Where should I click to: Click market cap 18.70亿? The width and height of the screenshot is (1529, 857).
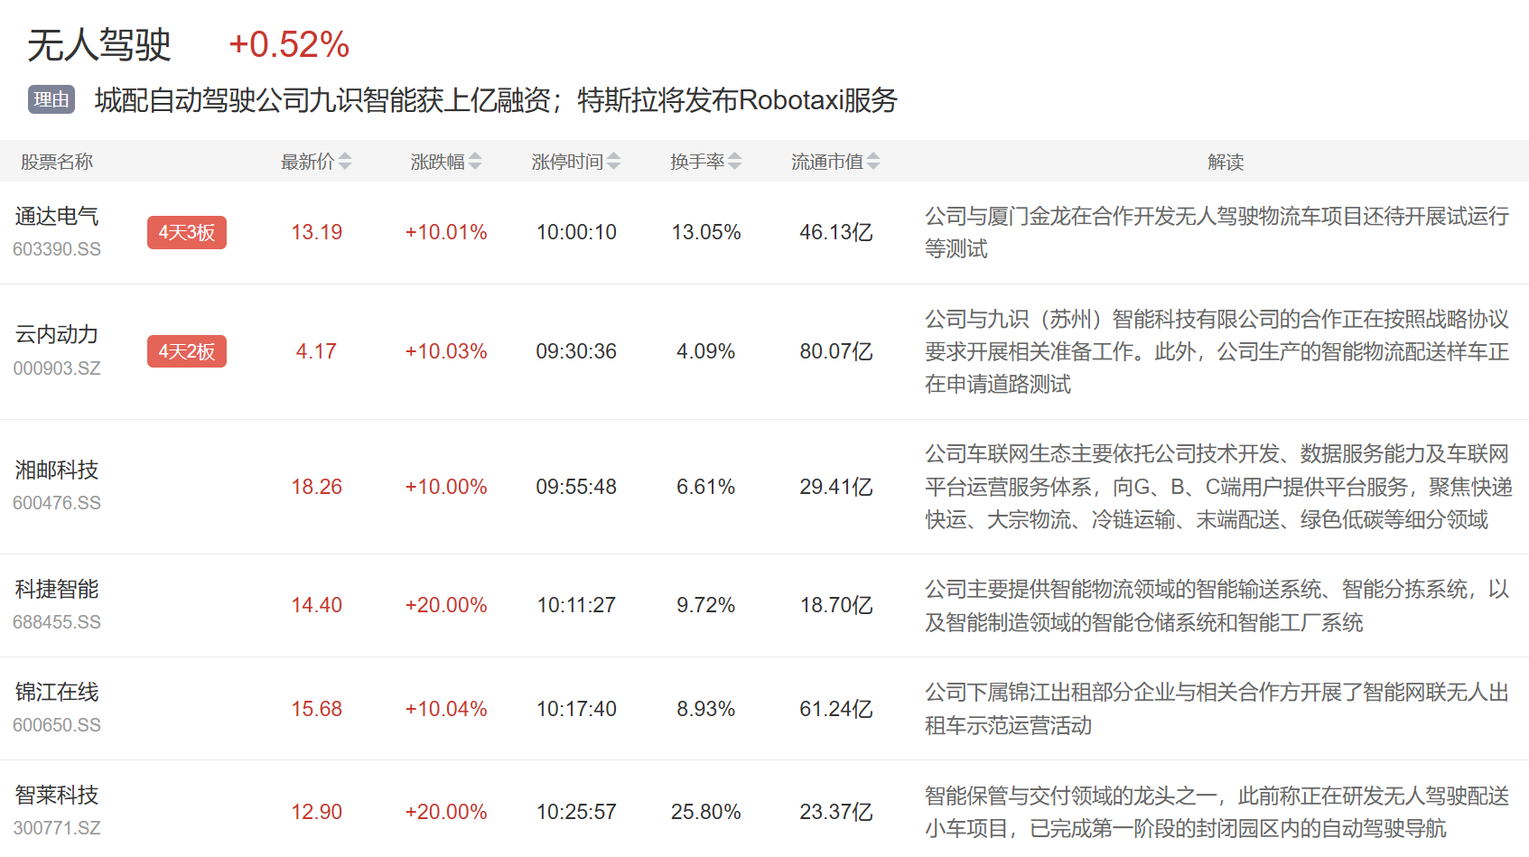coord(836,605)
